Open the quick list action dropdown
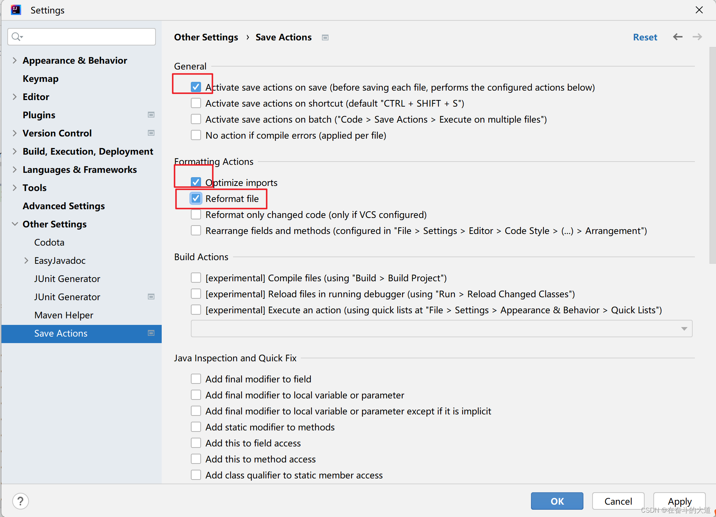Image resolution: width=716 pixels, height=517 pixels. pyautogui.click(x=683, y=329)
